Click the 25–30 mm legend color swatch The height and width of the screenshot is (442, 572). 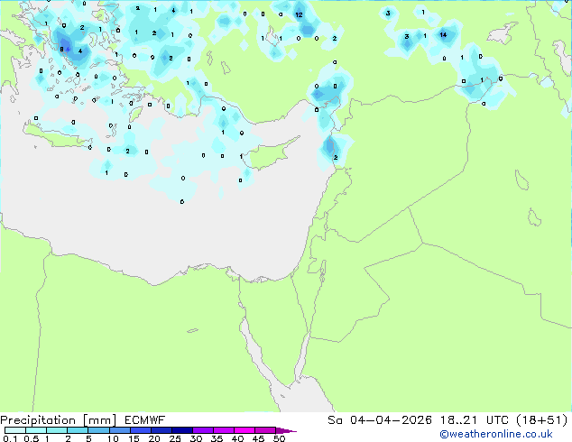(x=181, y=430)
